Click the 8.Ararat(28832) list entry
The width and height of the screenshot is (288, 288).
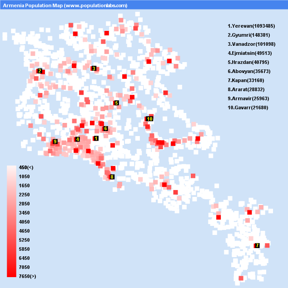(246, 89)
